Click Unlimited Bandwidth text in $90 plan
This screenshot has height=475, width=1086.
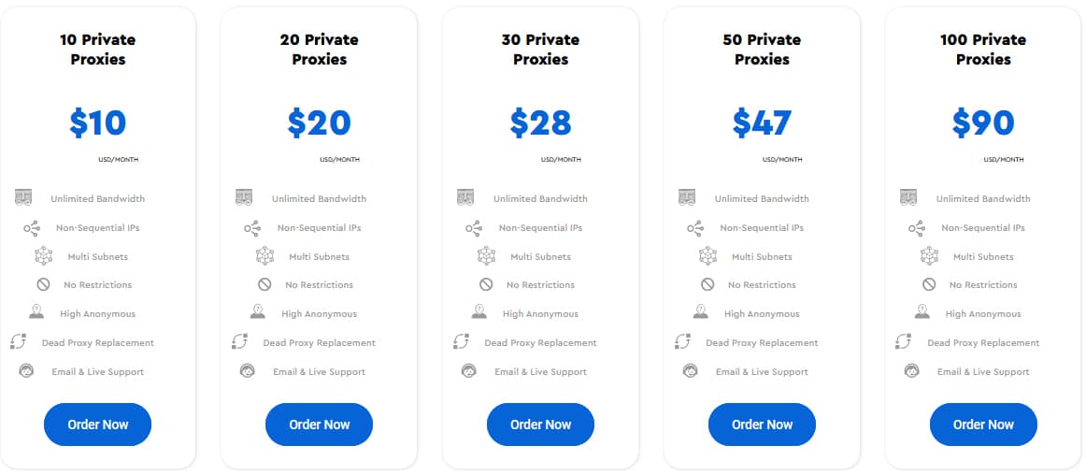pyautogui.click(x=983, y=198)
